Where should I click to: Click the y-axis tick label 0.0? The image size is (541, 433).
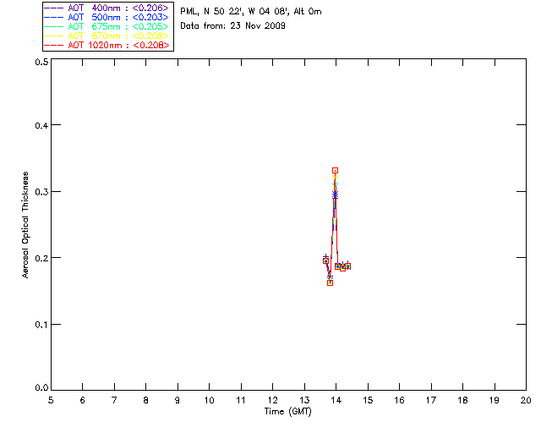41,388
